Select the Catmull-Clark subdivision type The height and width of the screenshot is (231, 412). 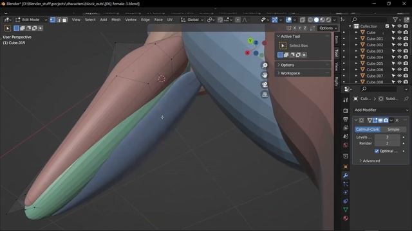(x=368, y=130)
